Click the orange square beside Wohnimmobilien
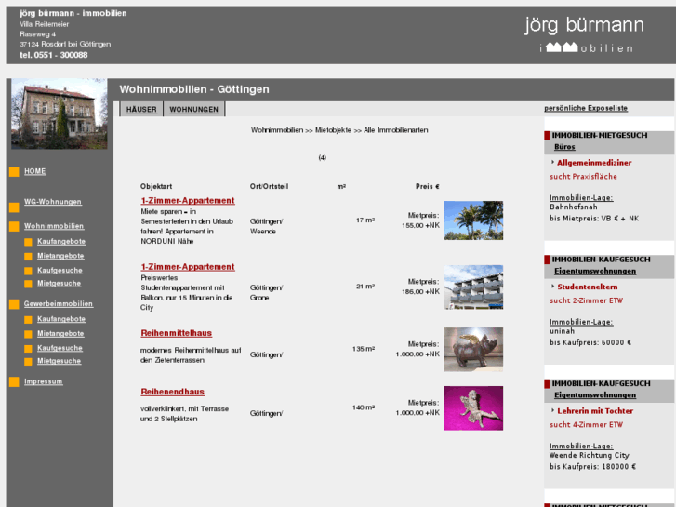This screenshot has height=507, width=676. pos(14,227)
